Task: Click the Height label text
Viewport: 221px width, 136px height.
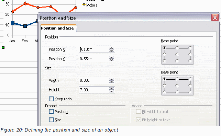Action: pyautogui.click(x=54, y=90)
